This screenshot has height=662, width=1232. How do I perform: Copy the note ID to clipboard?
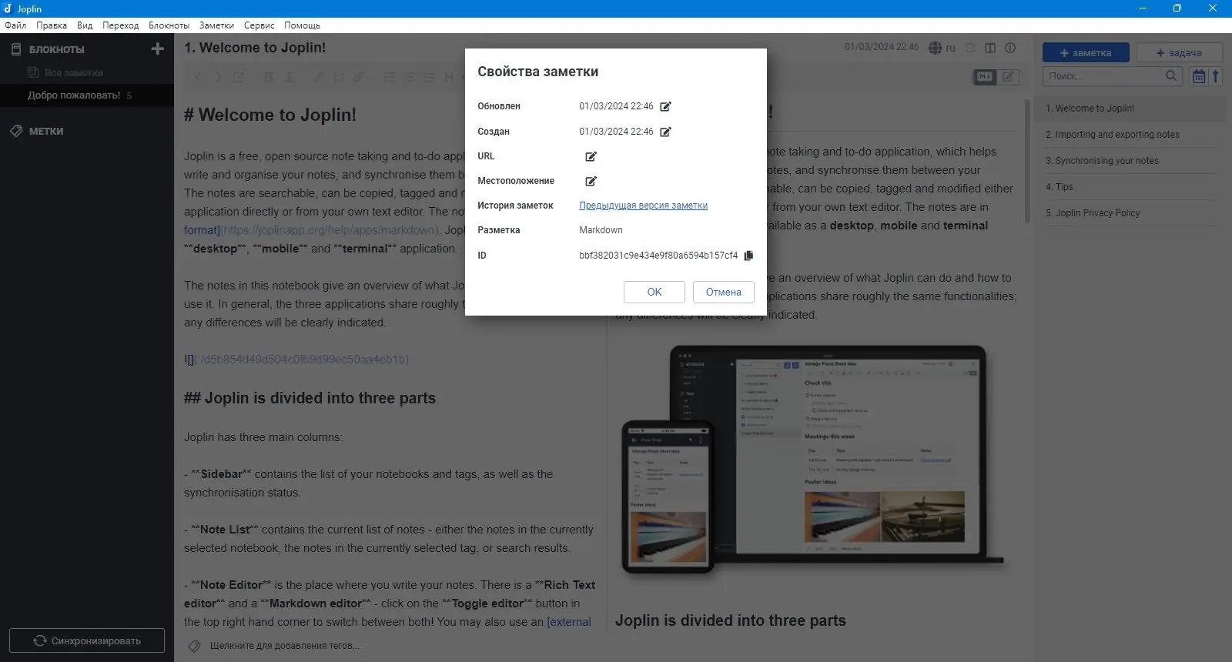[x=748, y=256]
